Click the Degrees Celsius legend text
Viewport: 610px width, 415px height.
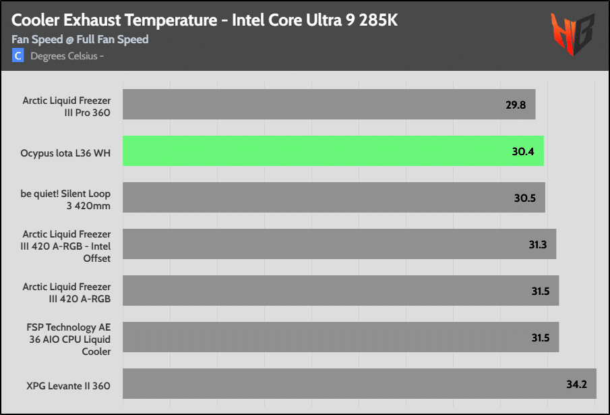(x=67, y=56)
